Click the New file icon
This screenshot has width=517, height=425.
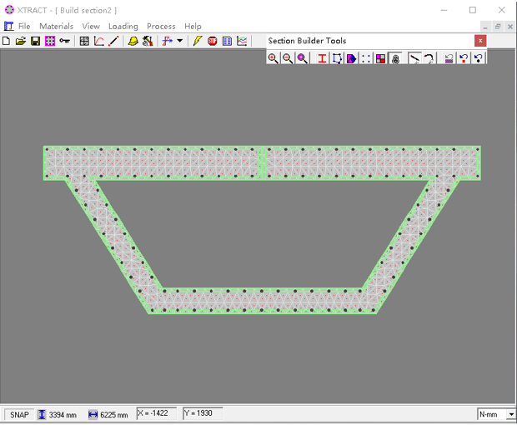tap(7, 41)
